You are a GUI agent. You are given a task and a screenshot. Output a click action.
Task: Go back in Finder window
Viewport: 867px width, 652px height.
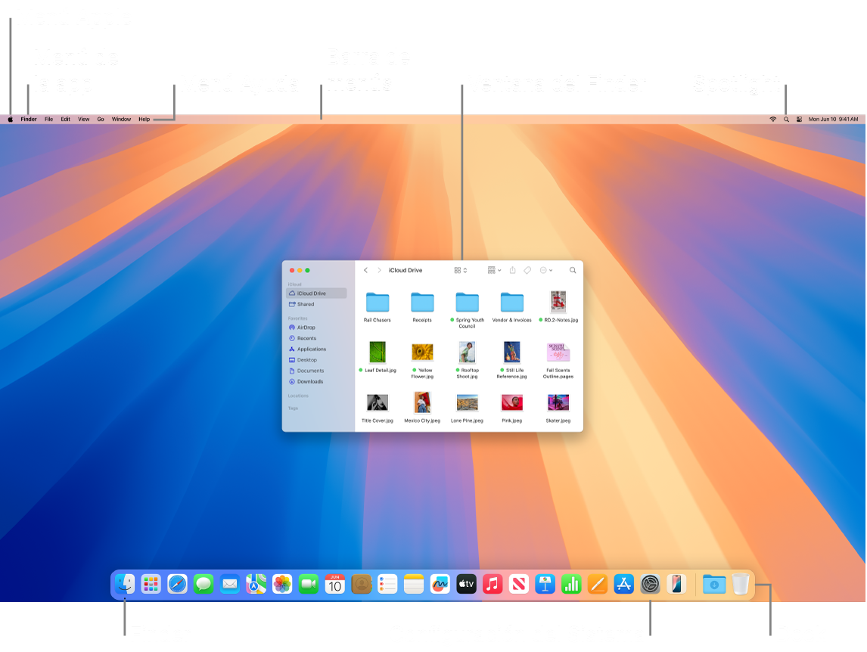tap(365, 271)
